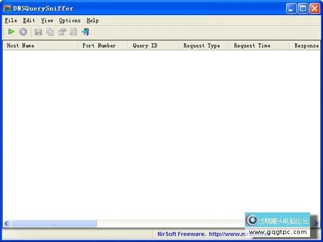Open Properties via the toolbar icon
The image size is (323, 242).
(62, 32)
